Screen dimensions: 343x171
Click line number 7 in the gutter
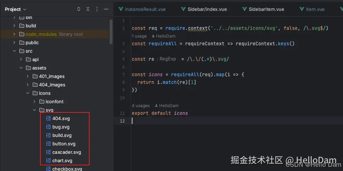124,74
